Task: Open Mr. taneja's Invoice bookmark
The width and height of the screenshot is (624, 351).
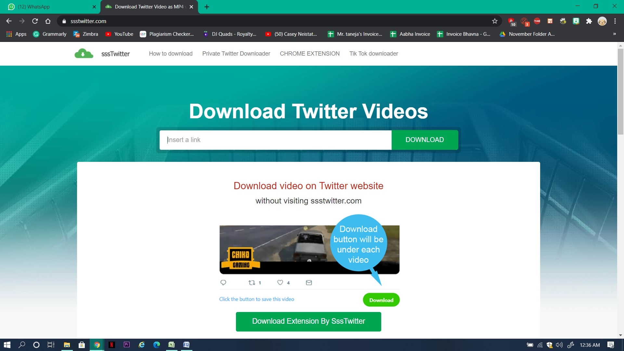Action: point(355,34)
